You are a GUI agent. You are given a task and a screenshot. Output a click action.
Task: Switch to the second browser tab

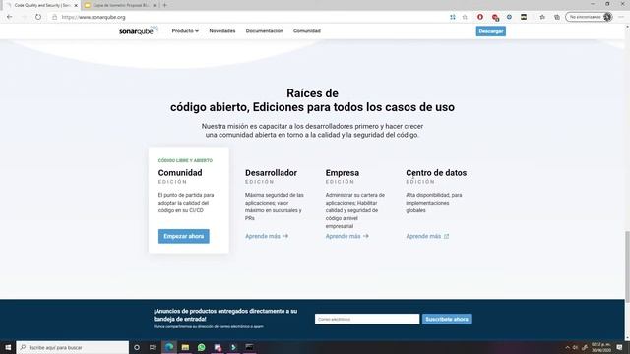(120, 5)
